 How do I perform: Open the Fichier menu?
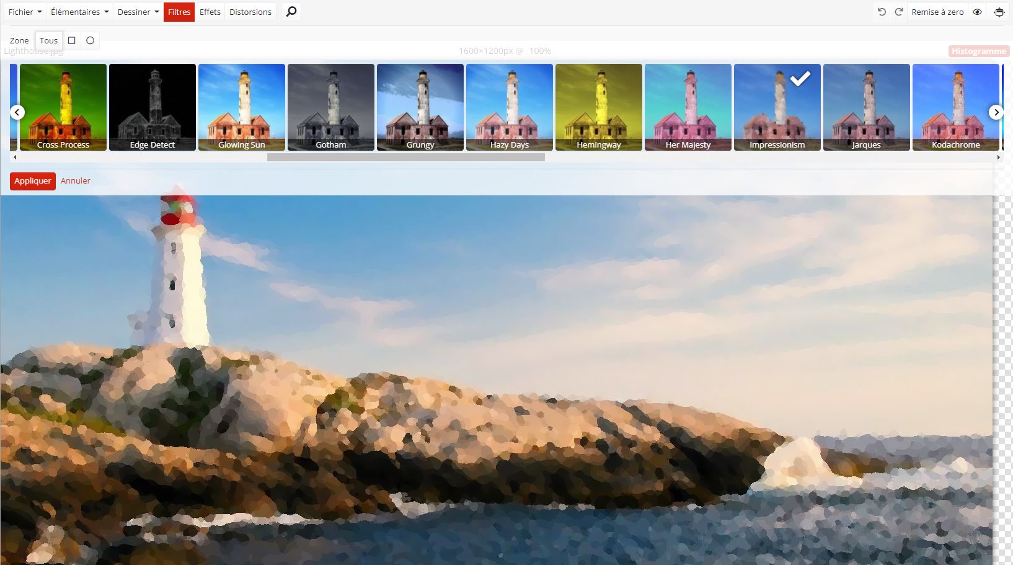(24, 12)
